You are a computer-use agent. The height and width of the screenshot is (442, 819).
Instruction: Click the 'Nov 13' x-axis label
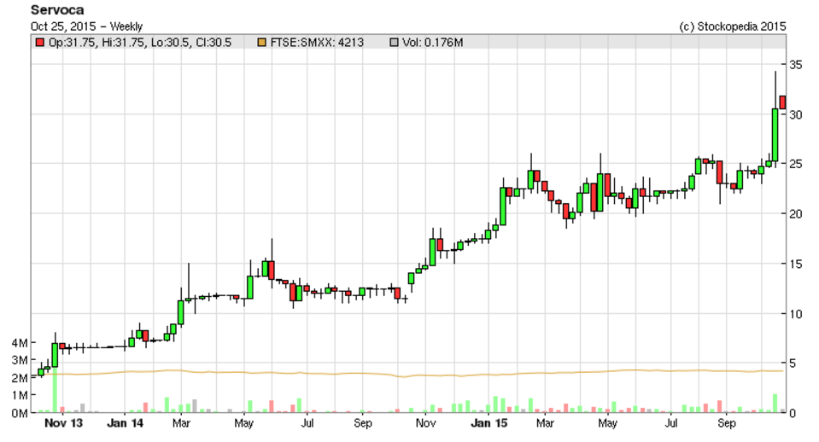(x=64, y=423)
